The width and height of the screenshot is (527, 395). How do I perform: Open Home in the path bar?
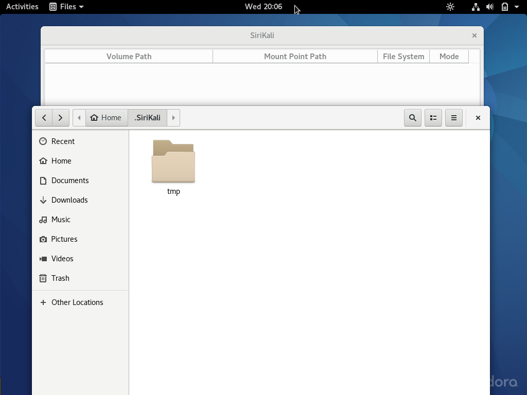(x=107, y=118)
